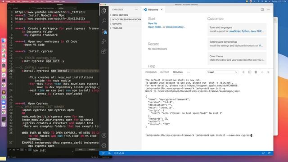Image resolution: width=288 pixels, height=162 pixels.
Task: Open the Settings and keybindings card
Action: click(x=237, y=44)
